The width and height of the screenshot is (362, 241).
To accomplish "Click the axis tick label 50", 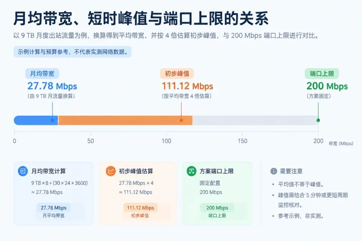I will point(90,141).
